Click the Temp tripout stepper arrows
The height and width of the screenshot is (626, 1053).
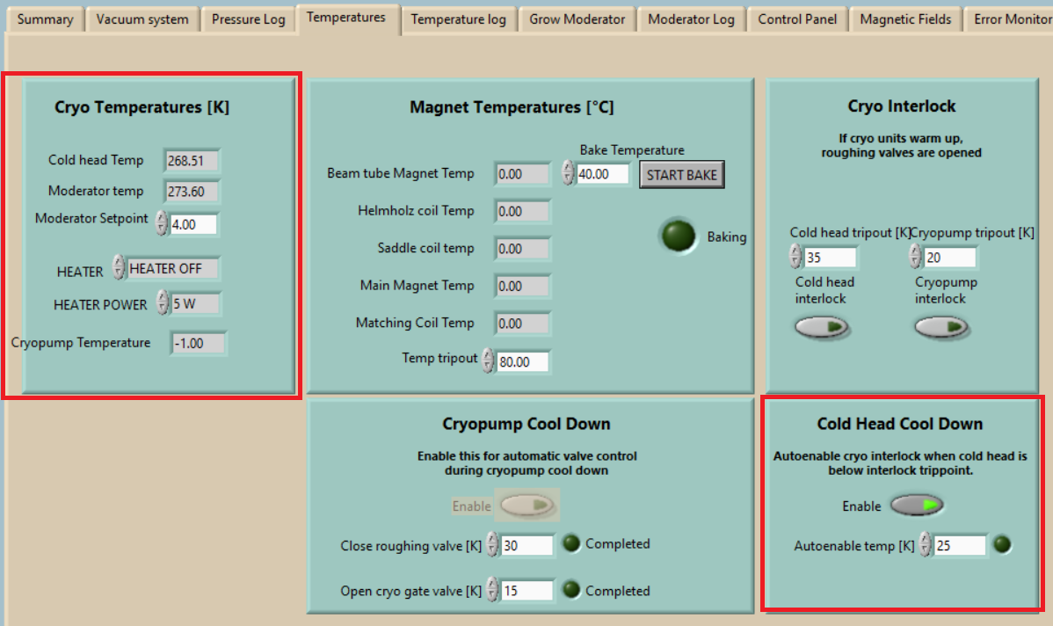click(x=488, y=360)
